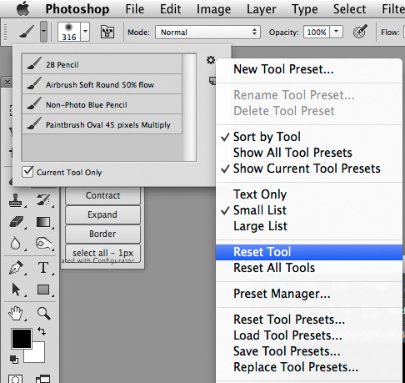Switch list view to Text Only
Viewport: 405px width, 383px height.
pos(309,194)
